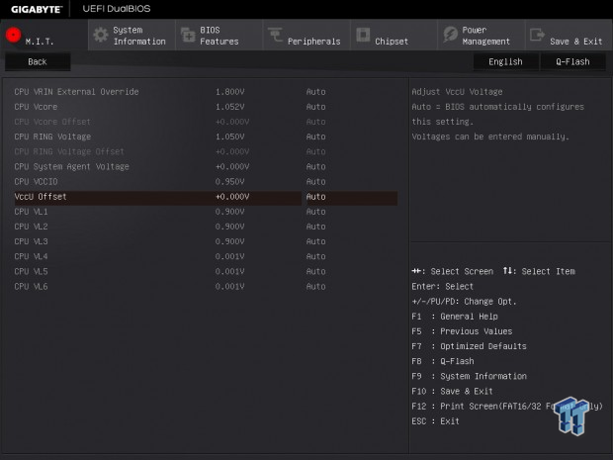Open Auto option for CPU VL6
Screen dimensions: 613x460
click(x=315, y=286)
